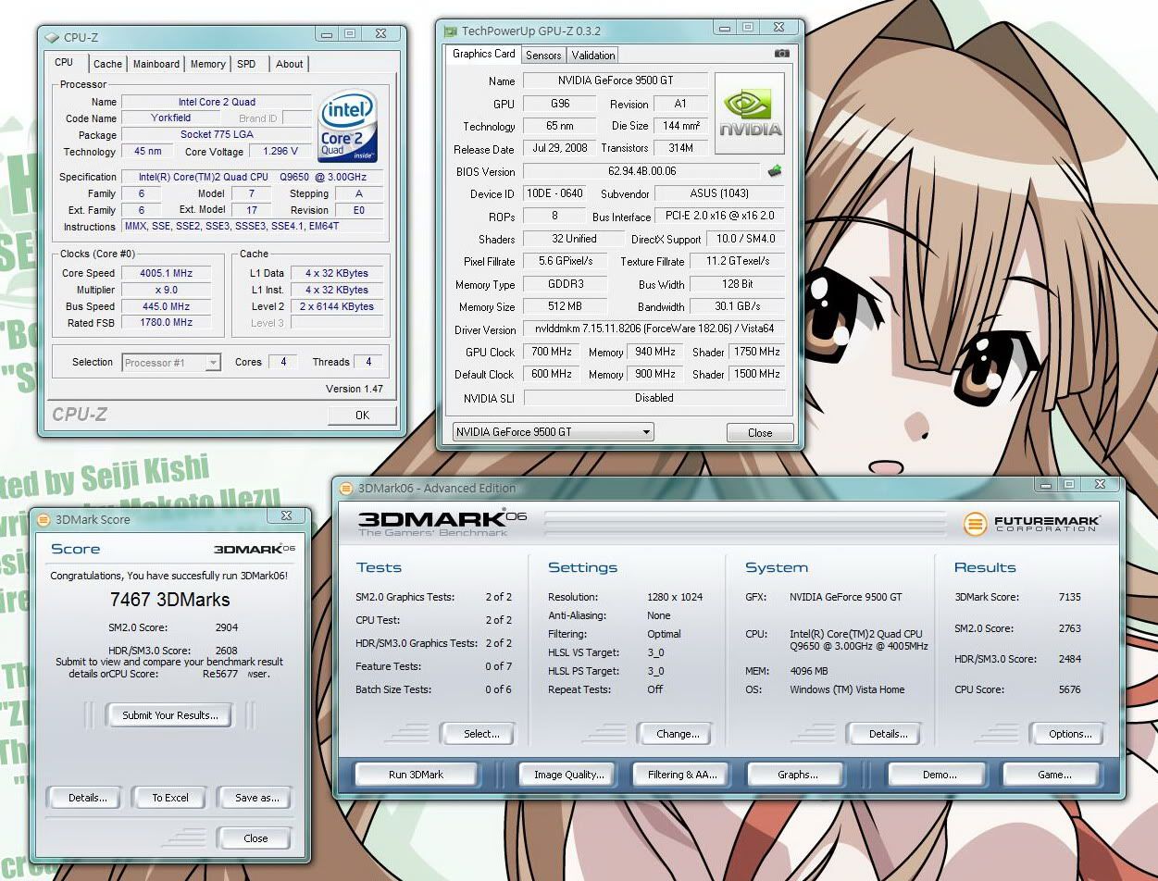Click the 3DMark06 Advanced Edition title icon
Screen dimensions: 1158x881
coord(346,488)
